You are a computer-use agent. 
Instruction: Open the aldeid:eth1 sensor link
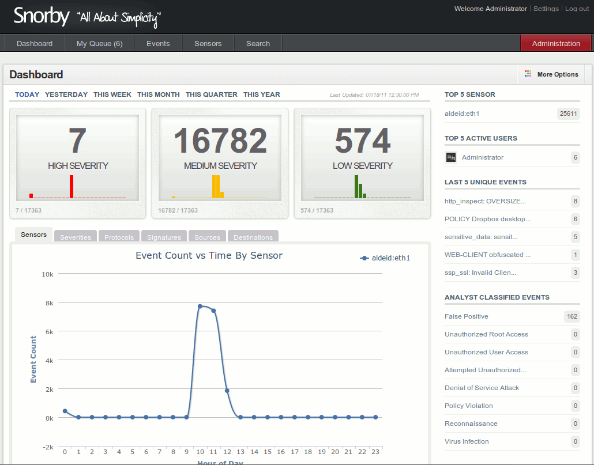click(x=462, y=114)
